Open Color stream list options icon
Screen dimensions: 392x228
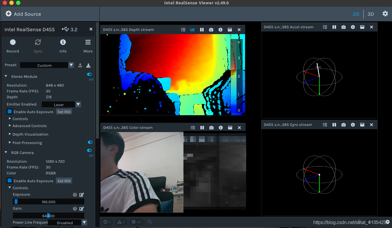click(193, 128)
